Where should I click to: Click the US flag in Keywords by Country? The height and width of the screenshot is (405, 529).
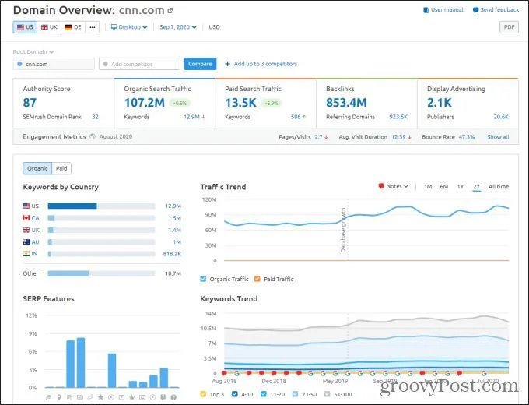pyautogui.click(x=26, y=206)
